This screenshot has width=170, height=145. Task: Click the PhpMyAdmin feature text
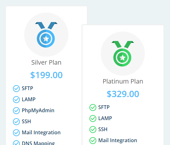coord(38,111)
